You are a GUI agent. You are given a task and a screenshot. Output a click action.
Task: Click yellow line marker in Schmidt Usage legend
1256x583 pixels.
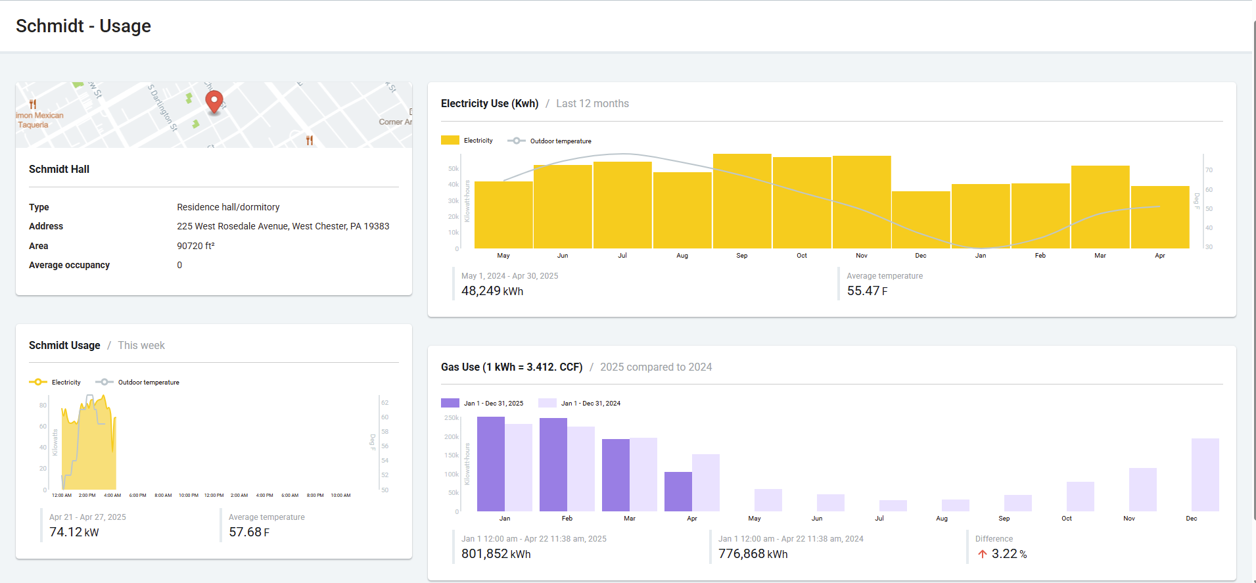tap(38, 382)
